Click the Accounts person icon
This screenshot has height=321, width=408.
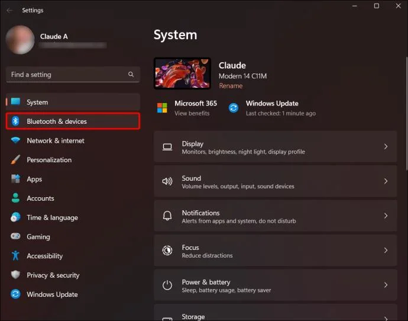click(x=15, y=198)
